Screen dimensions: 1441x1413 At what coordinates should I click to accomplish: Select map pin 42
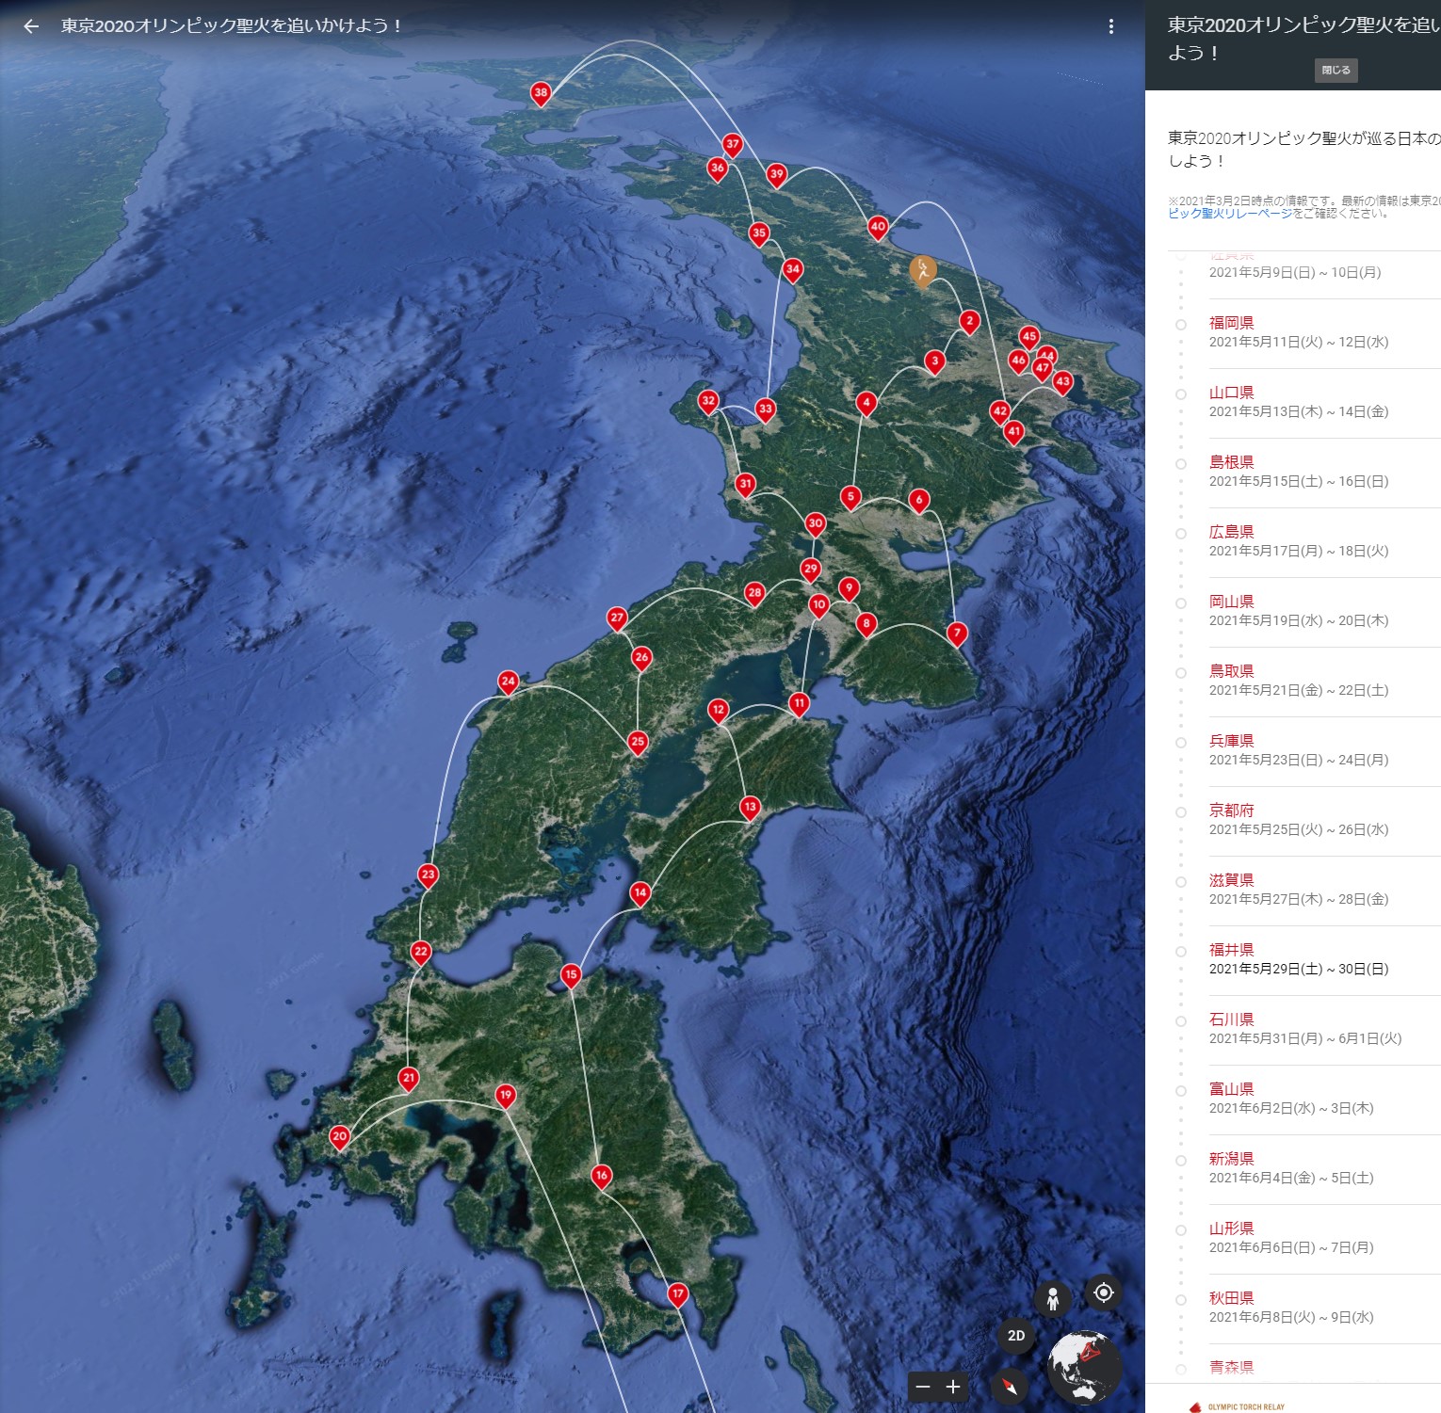pos(1000,412)
